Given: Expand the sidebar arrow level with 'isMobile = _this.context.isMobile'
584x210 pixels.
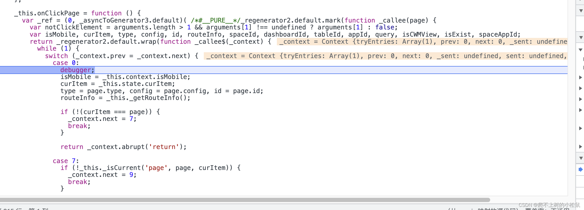Looking at the screenshot, I should tap(581, 77).
